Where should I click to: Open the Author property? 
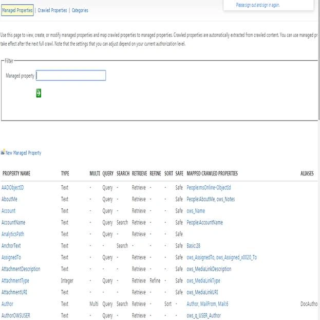click(7, 304)
